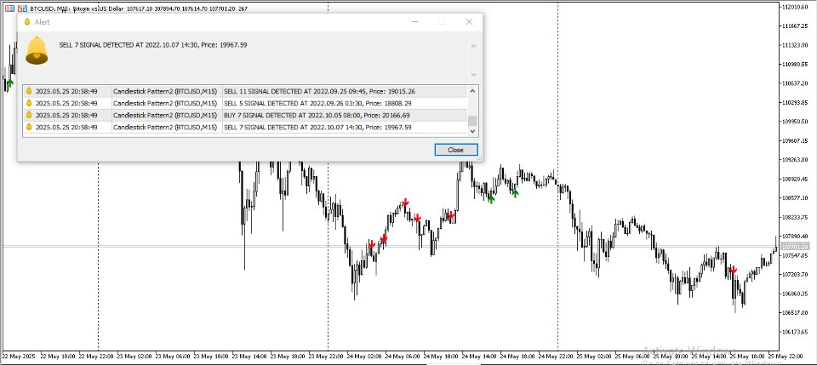Click bell icon on the SELL 11 signal row
This screenshot has width=817, height=365.
coord(29,91)
